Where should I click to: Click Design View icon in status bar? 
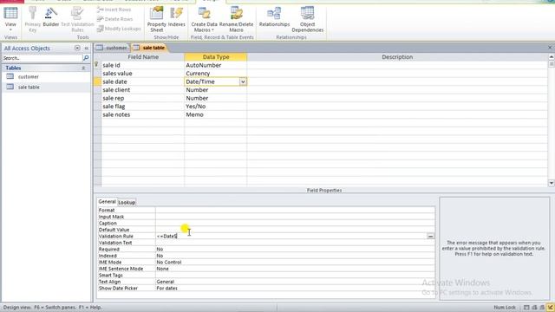551,308
